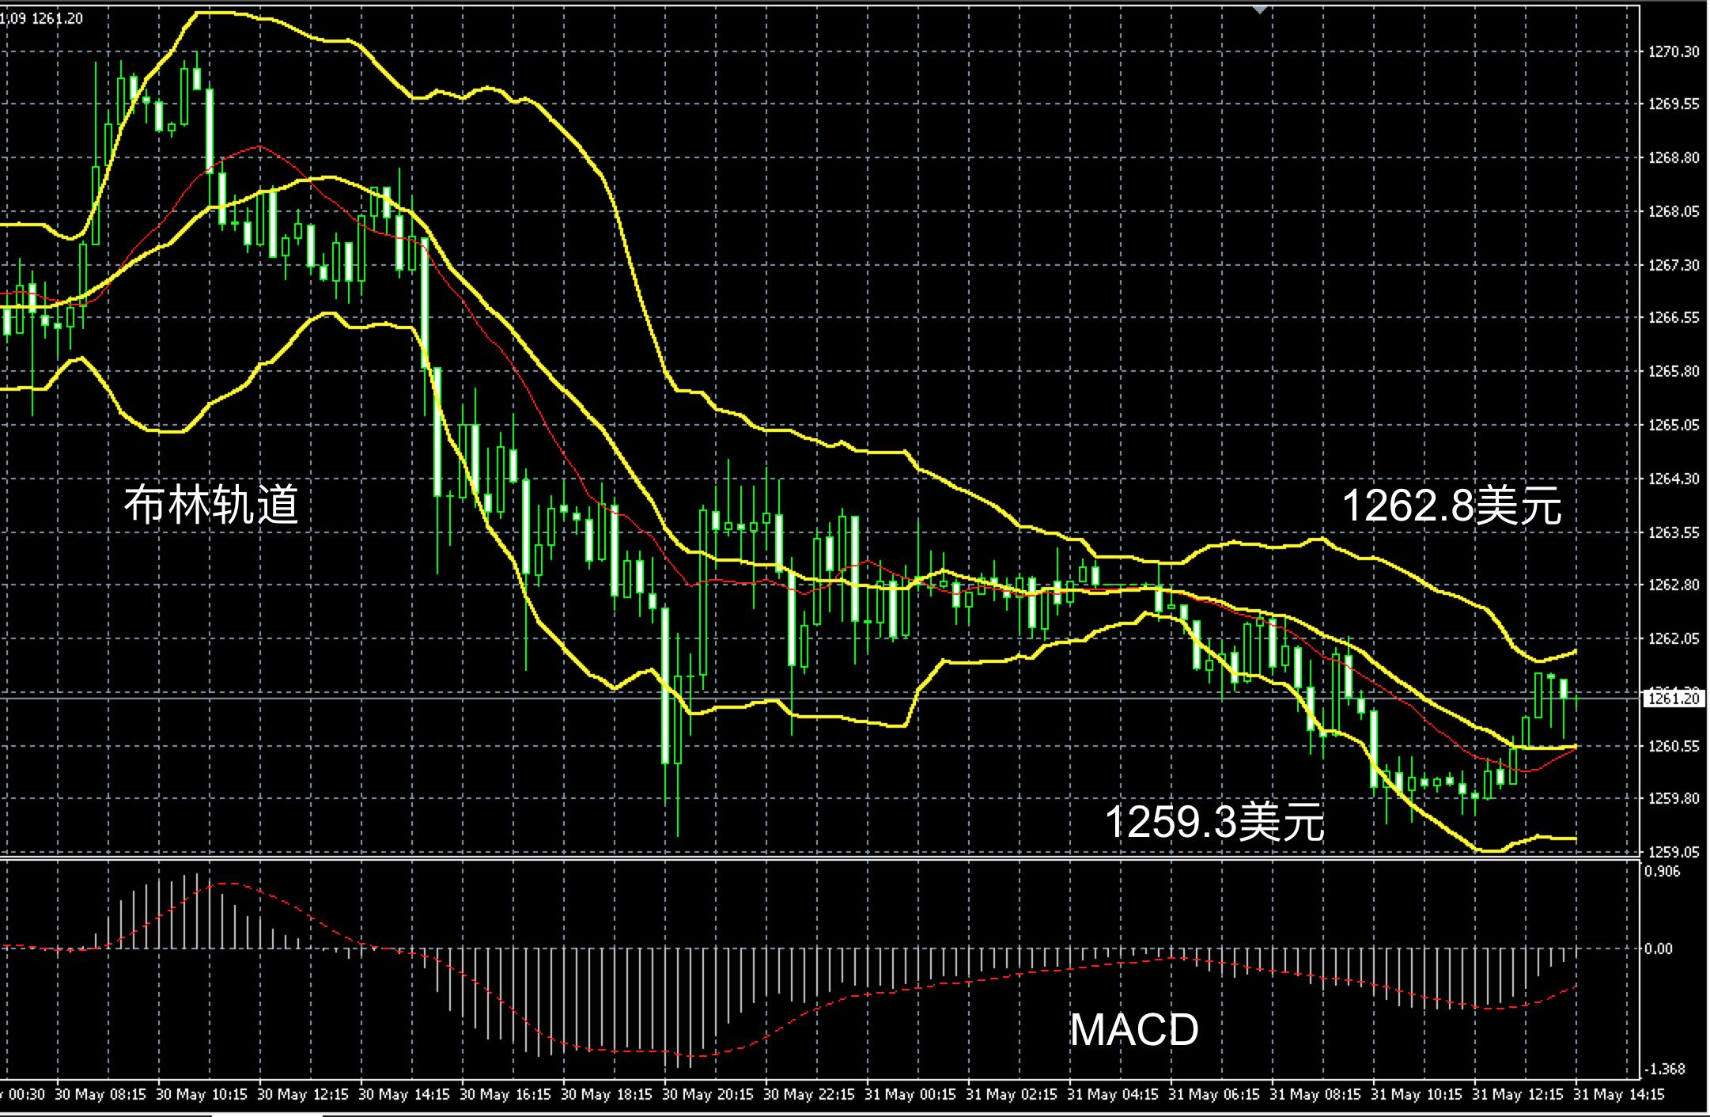Click the 31 May 02:15 time label
The image size is (1710, 1117).
pos(1012,1095)
